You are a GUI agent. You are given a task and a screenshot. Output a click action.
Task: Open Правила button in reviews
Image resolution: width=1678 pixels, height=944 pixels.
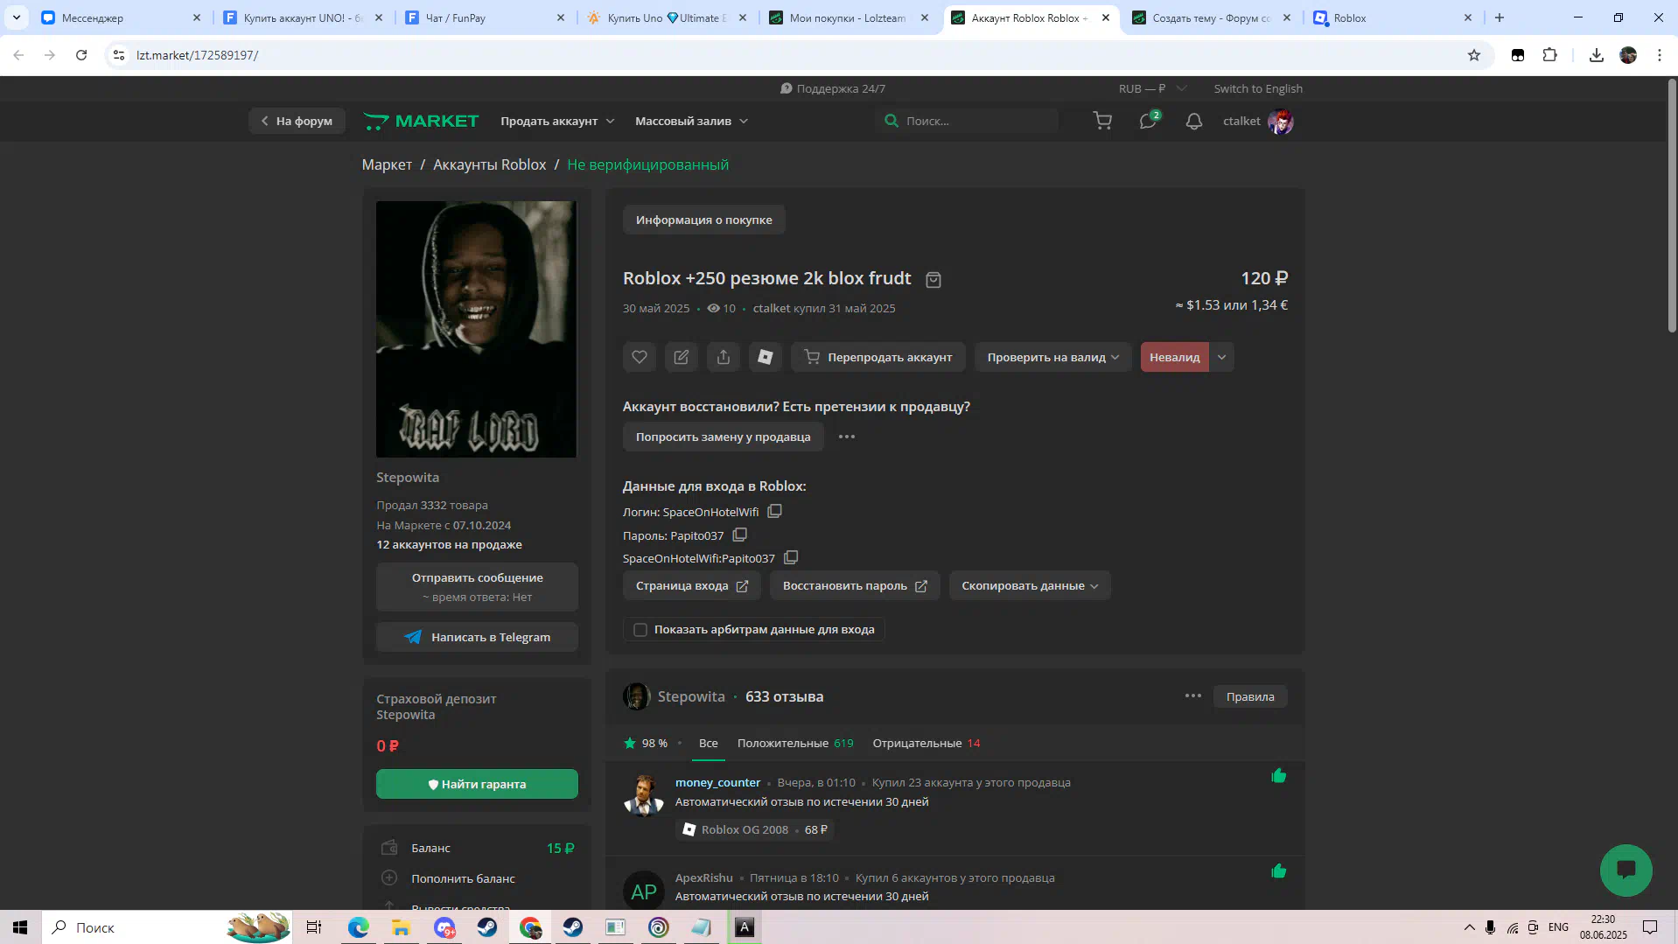click(1249, 696)
